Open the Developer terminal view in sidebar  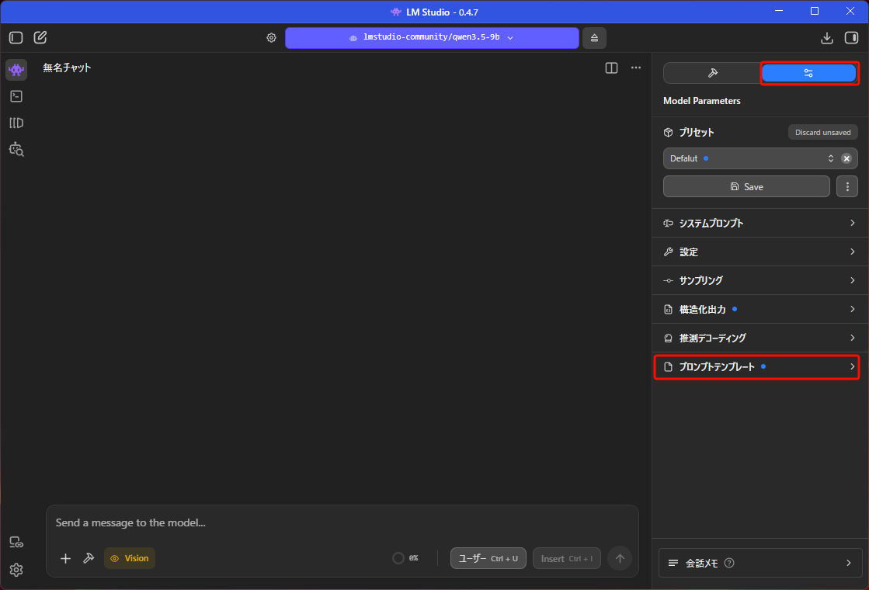pyautogui.click(x=16, y=96)
